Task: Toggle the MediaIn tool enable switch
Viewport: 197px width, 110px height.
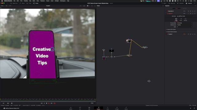Action: [167, 13]
